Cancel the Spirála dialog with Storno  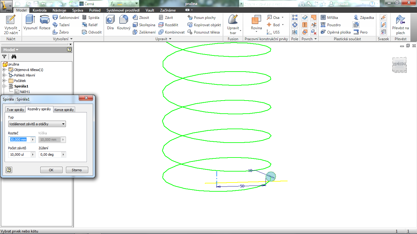(x=77, y=170)
